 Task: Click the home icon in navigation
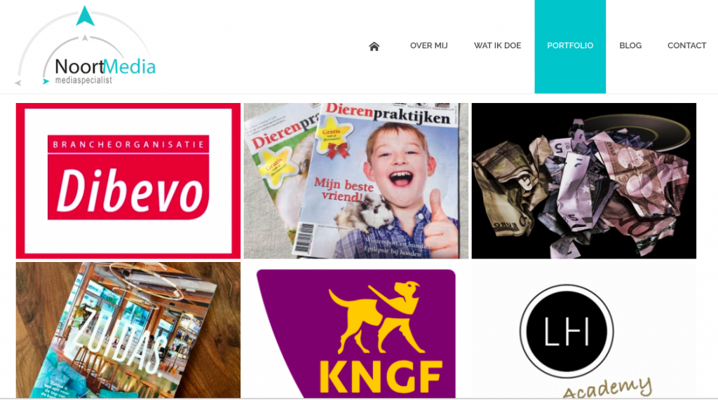point(374,46)
